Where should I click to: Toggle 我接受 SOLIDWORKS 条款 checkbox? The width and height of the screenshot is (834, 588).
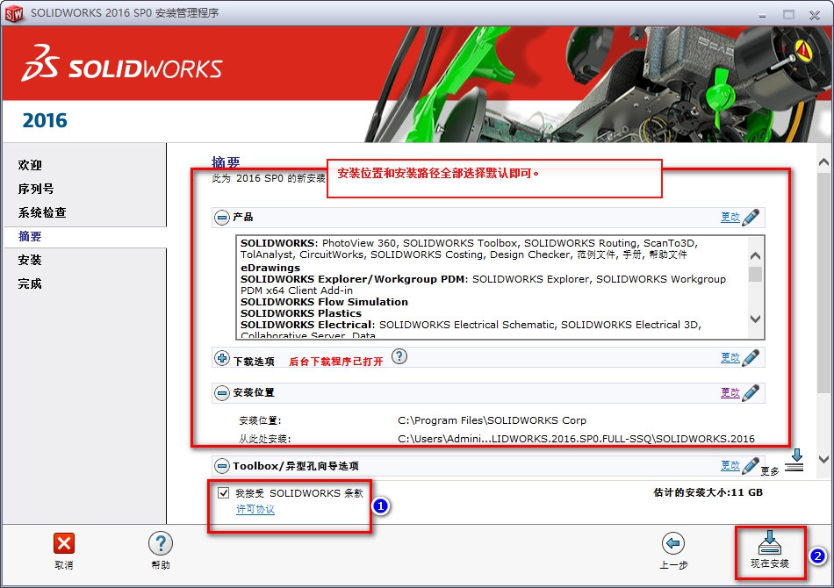click(x=223, y=493)
